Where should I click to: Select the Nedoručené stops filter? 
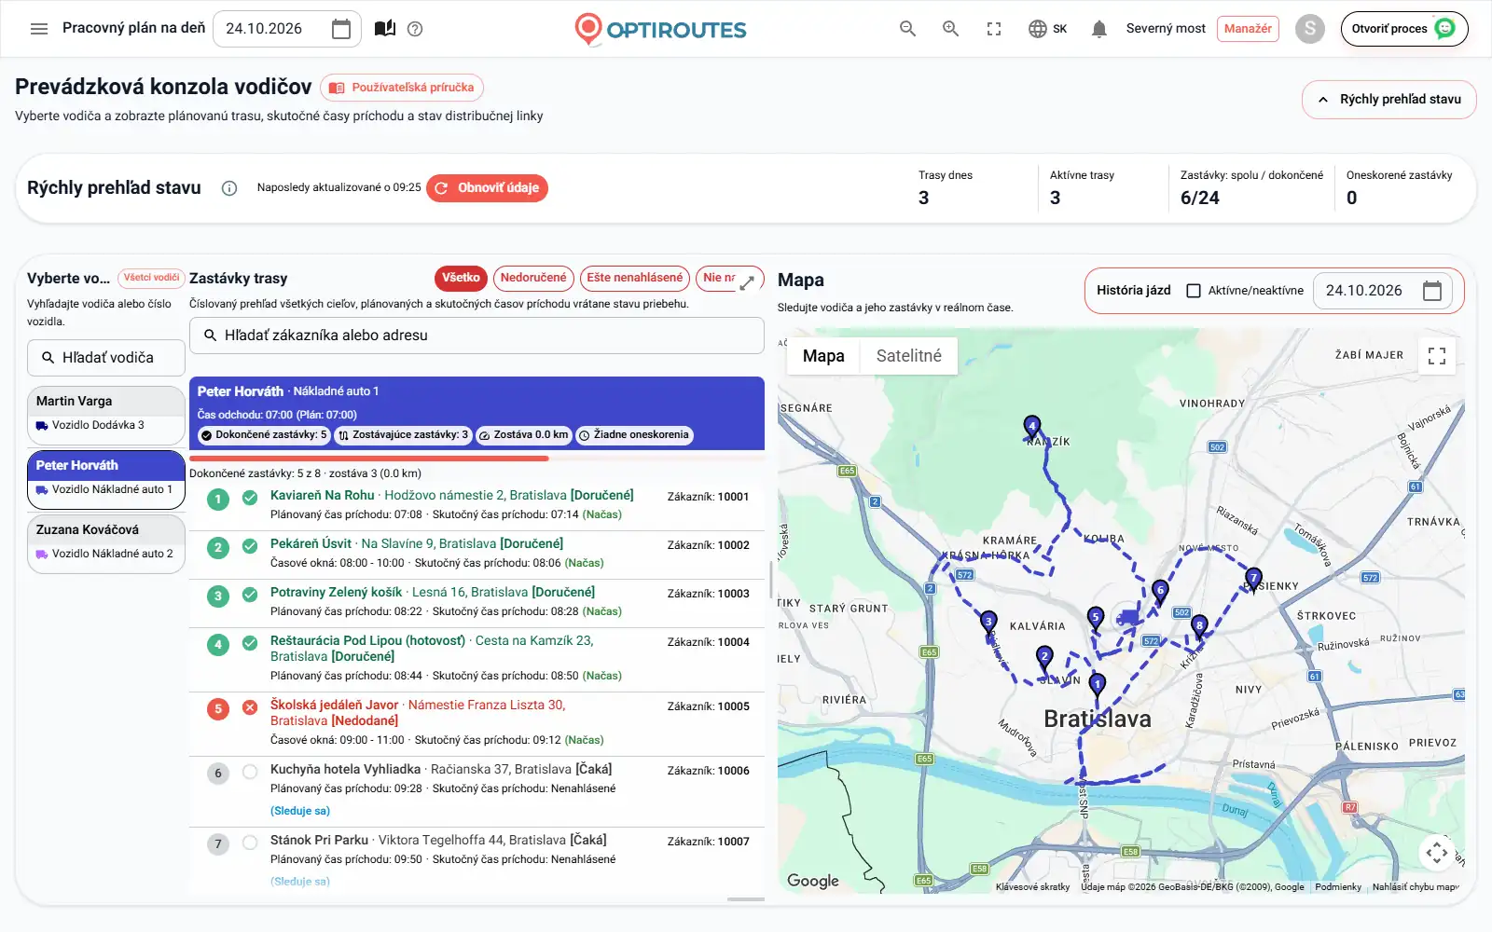click(533, 278)
